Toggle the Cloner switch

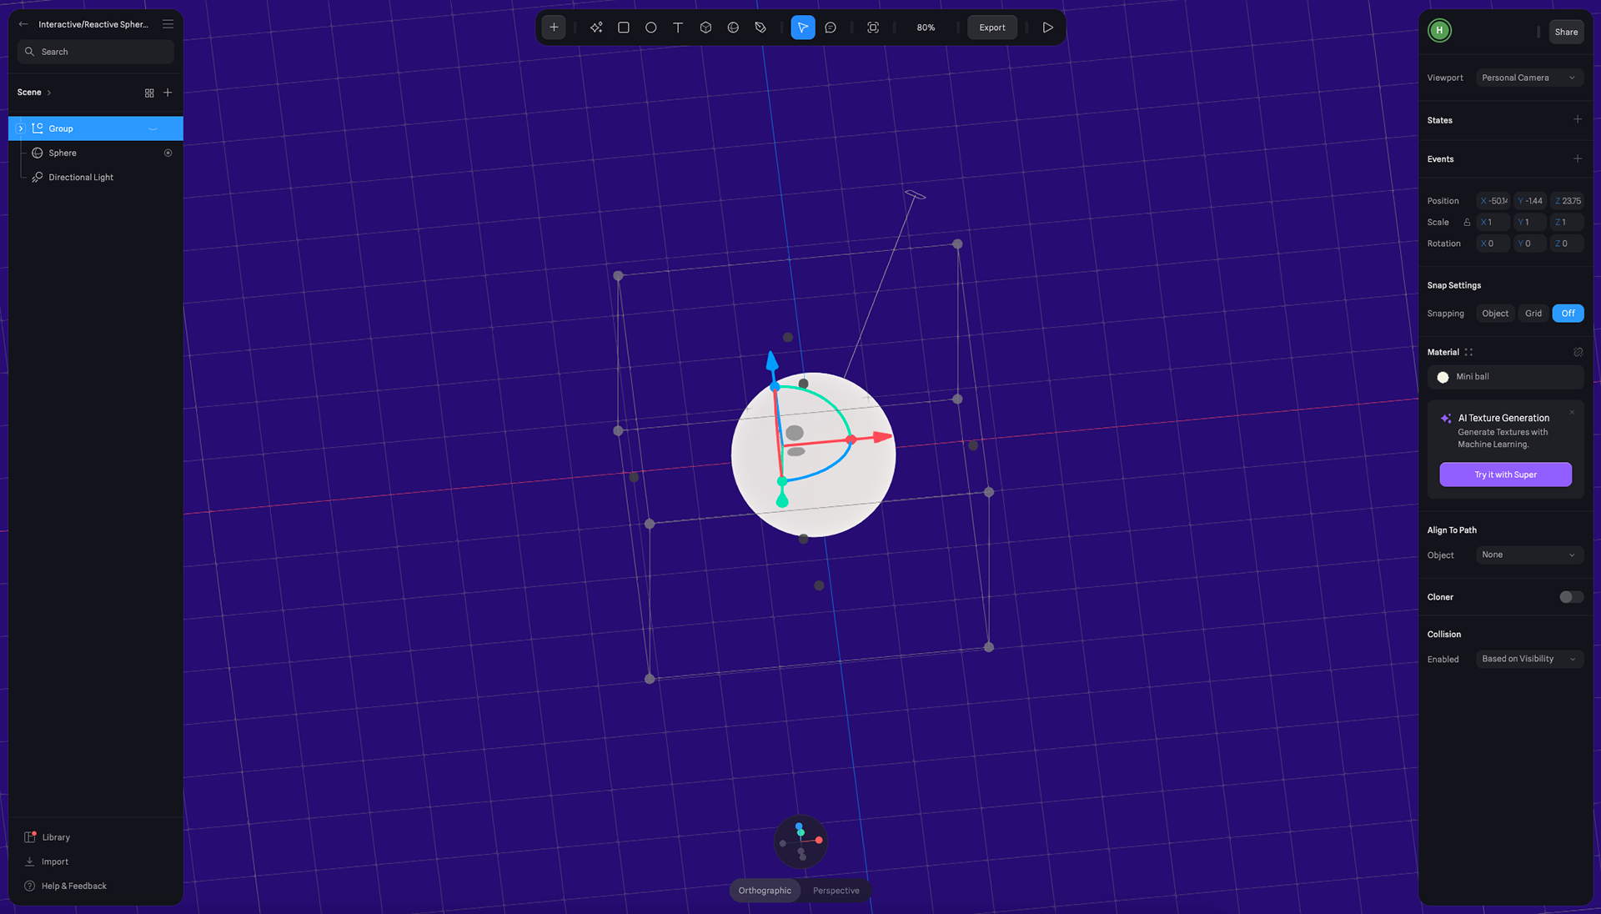coord(1571,597)
